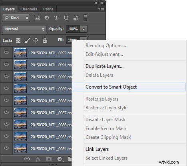Image resolution: width=187 pixels, height=166 pixels.
Task: Filter layers by adjustment layers icon
Action: (x=47, y=18)
